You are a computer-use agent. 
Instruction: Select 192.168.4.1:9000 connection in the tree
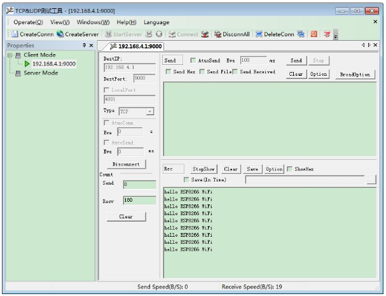[54, 64]
